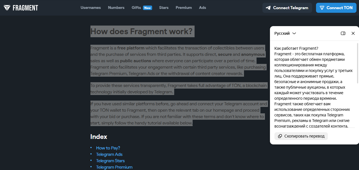The image size is (359, 170).
Task: Follow the Telegram Premium index link
Action: click(x=114, y=167)
